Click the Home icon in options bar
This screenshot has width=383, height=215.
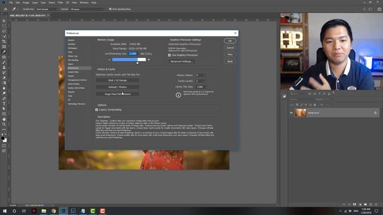pos(5,9)
